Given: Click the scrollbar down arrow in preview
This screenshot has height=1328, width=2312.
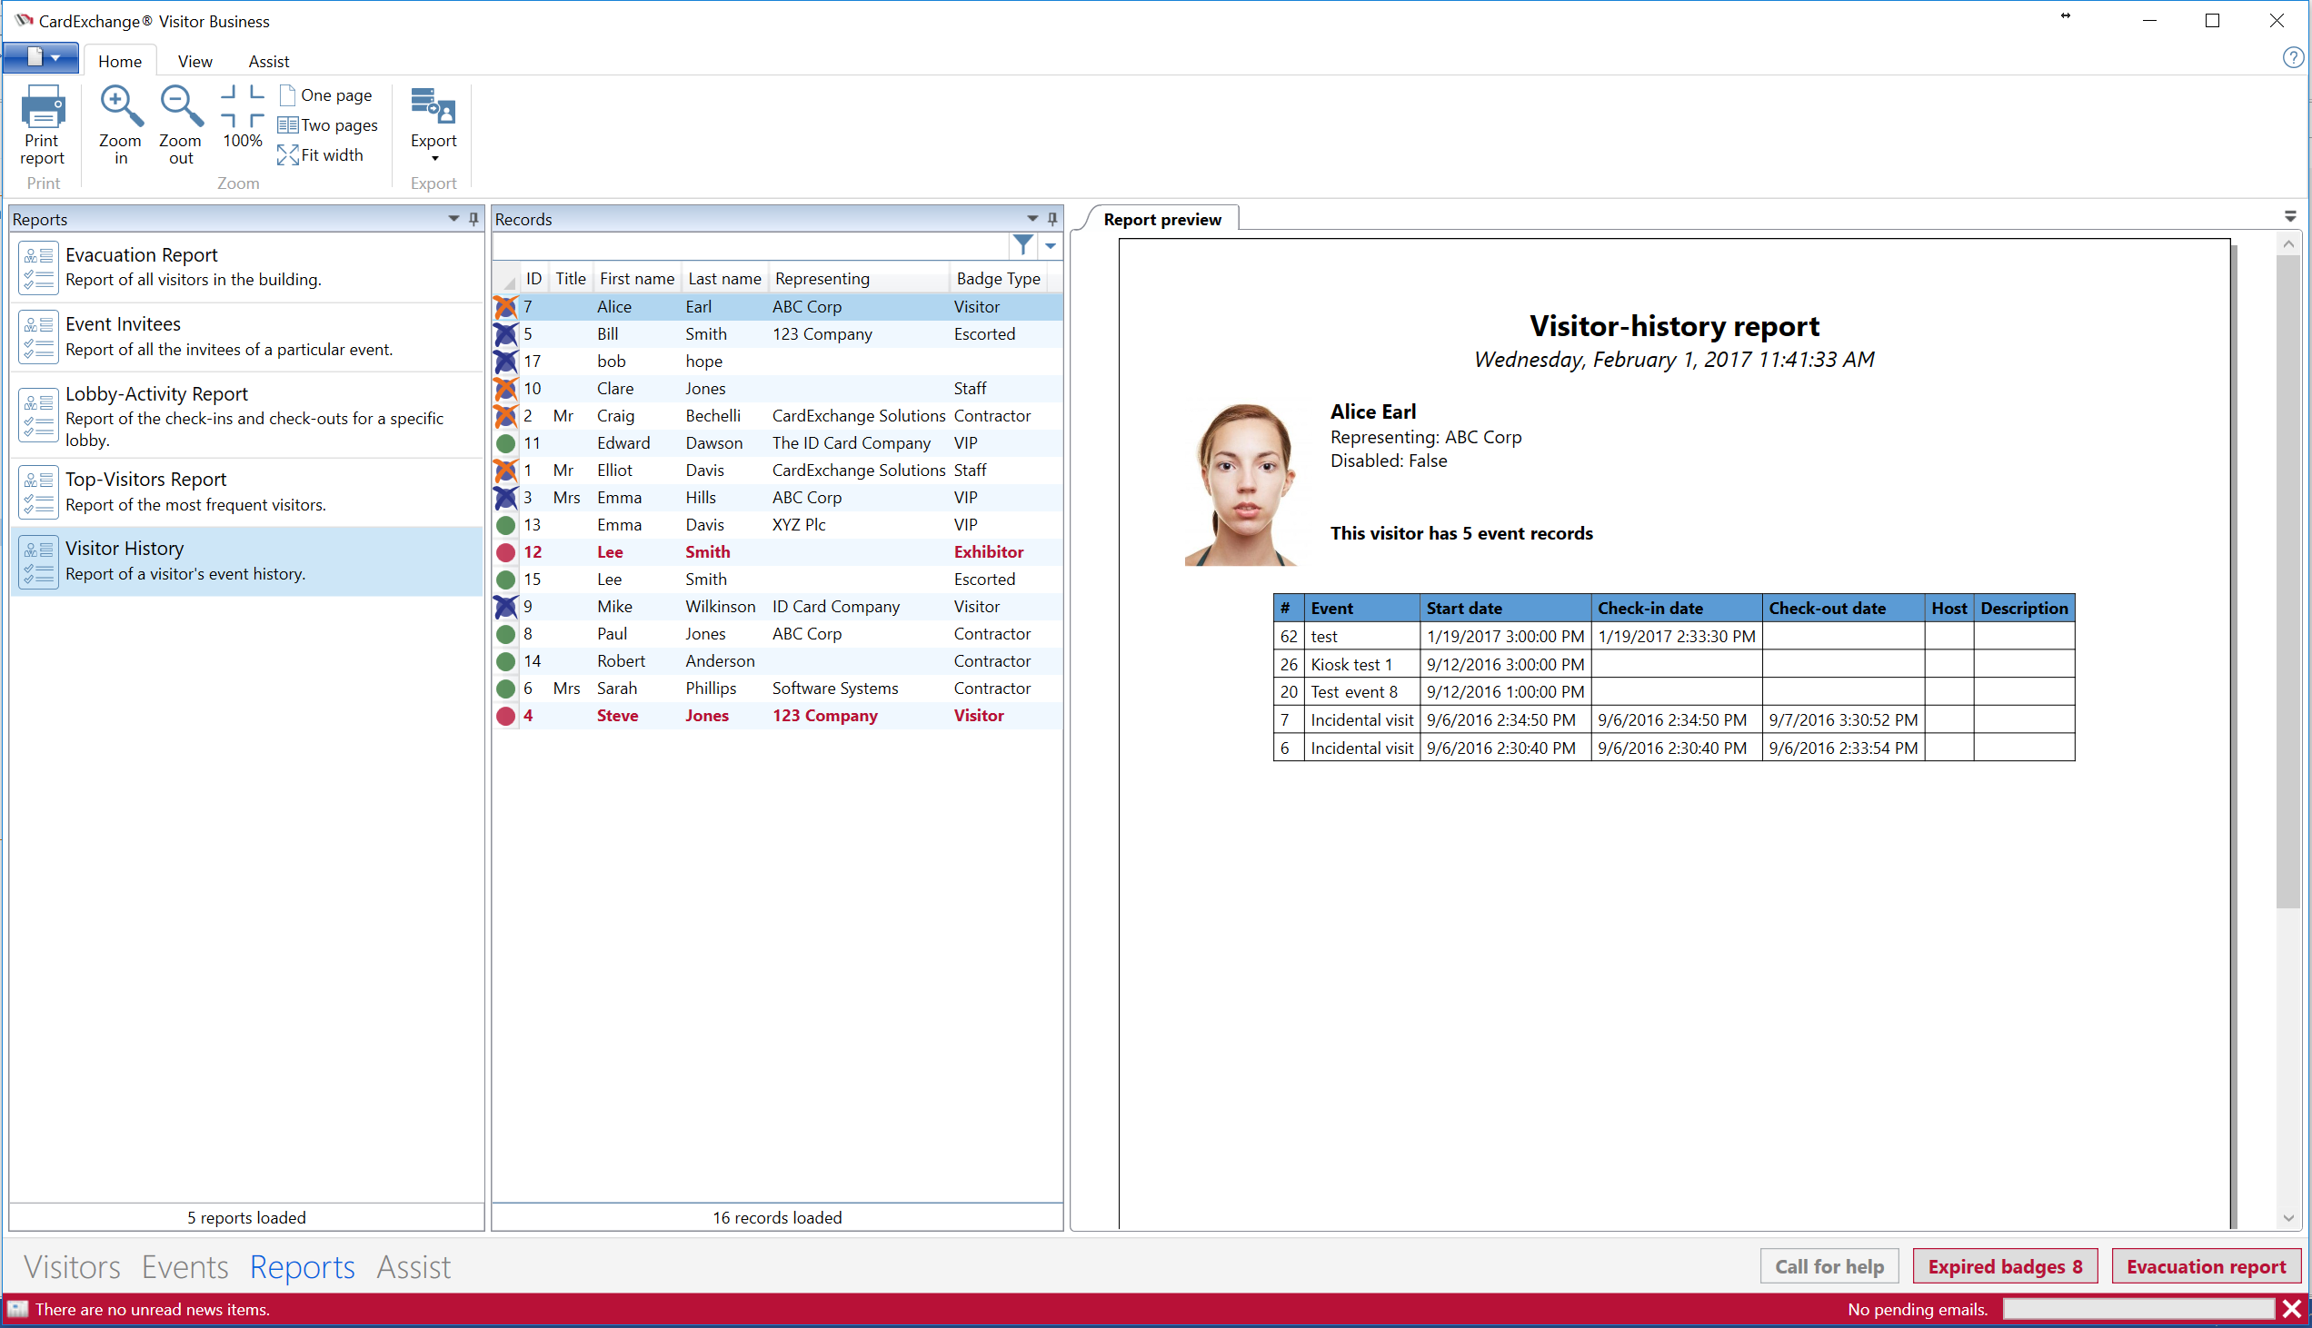Looking at the screenshot, I should (2288, 1218).
